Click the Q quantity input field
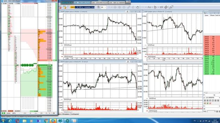This screenshot has width=220, height=123. coord(218,95)
